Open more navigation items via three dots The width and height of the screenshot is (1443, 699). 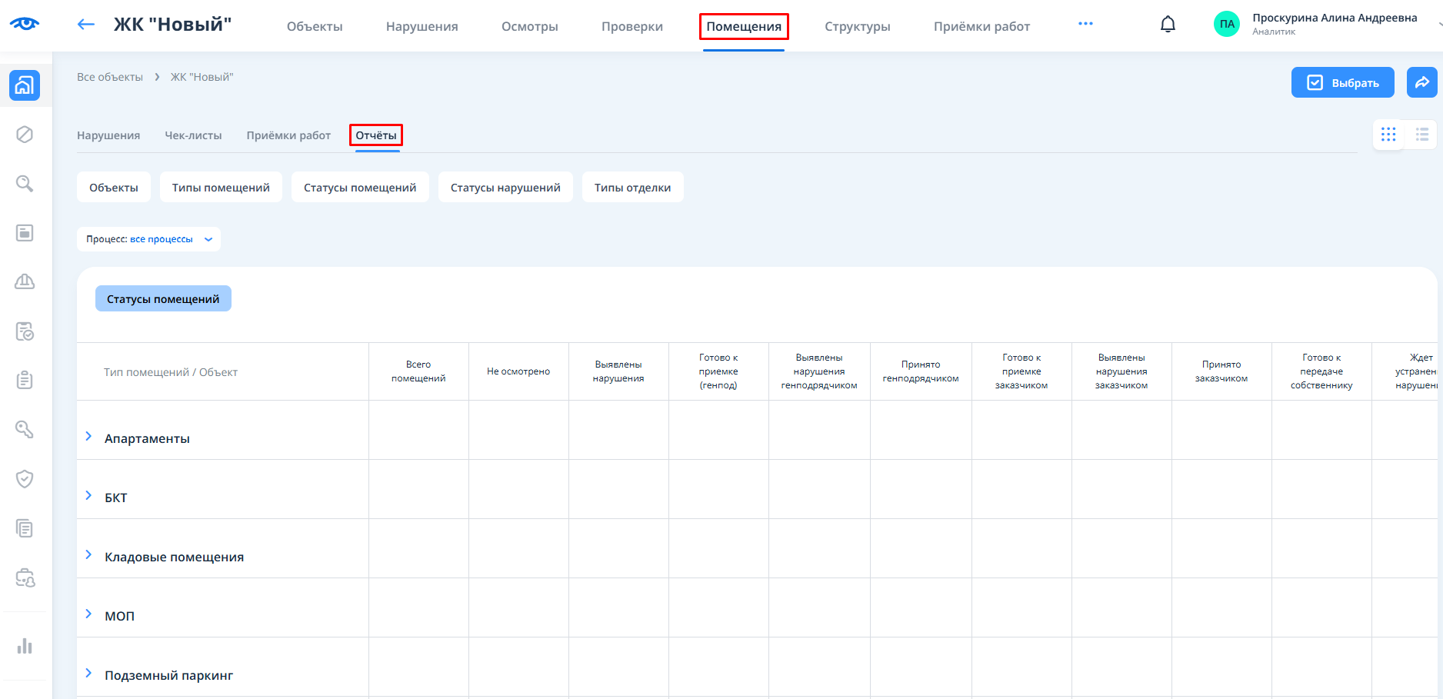(1085, 24)
